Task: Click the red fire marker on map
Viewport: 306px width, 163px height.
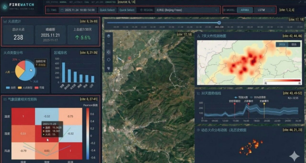Action: pyautogui.click(x=129, y=58)
